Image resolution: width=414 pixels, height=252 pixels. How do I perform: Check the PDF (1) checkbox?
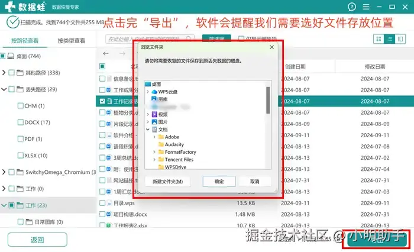(x=20, y=139)
